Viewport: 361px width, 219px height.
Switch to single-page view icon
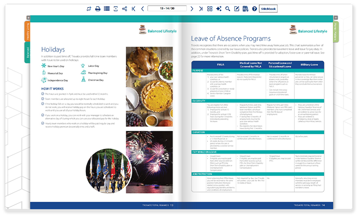116,9
